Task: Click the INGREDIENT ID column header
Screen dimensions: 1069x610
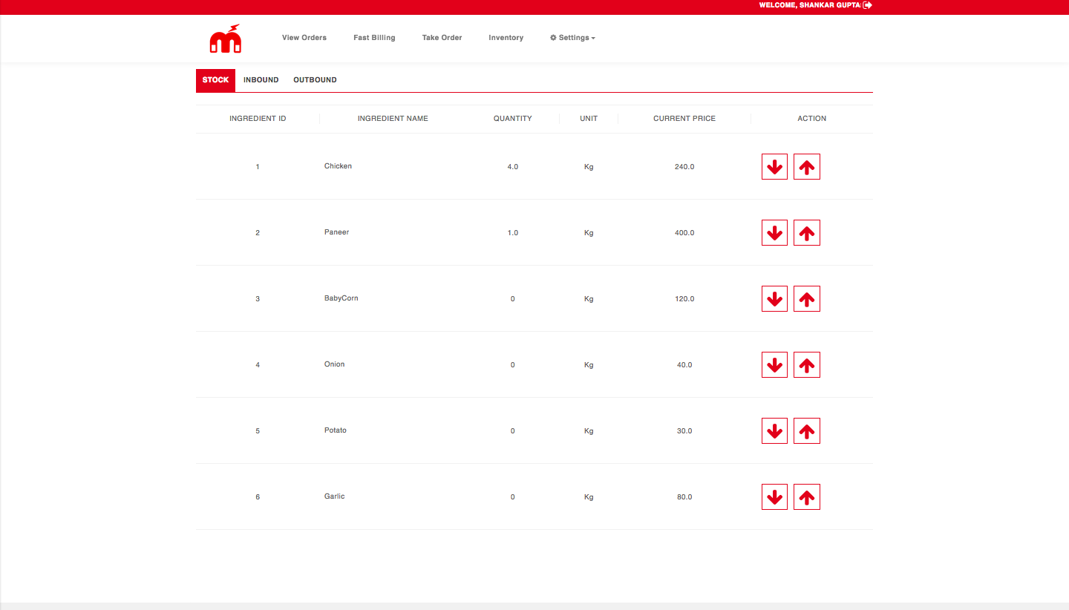Action: [x=258, y=119]
